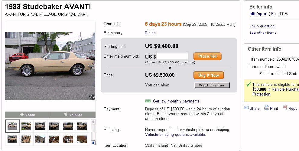
Task: Click the low monthly payments icon
Action: click(148, 101)
